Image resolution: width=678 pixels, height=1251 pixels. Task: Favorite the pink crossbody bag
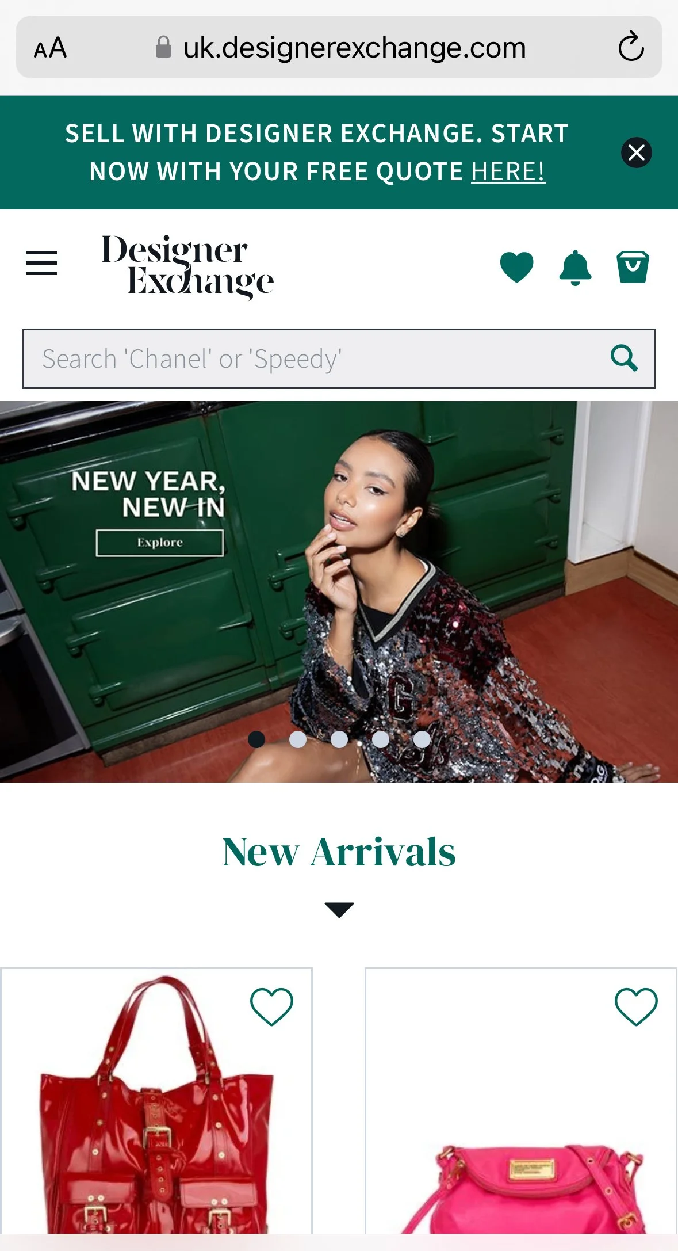(636, 1006)
